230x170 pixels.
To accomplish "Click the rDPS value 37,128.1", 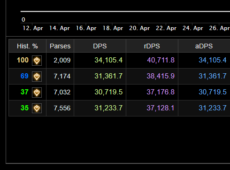I will click(161, 108).
